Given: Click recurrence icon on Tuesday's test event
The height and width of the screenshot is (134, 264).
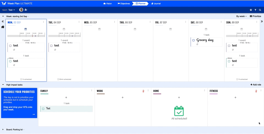Looking at the screenshot, I should coord(55,50).
